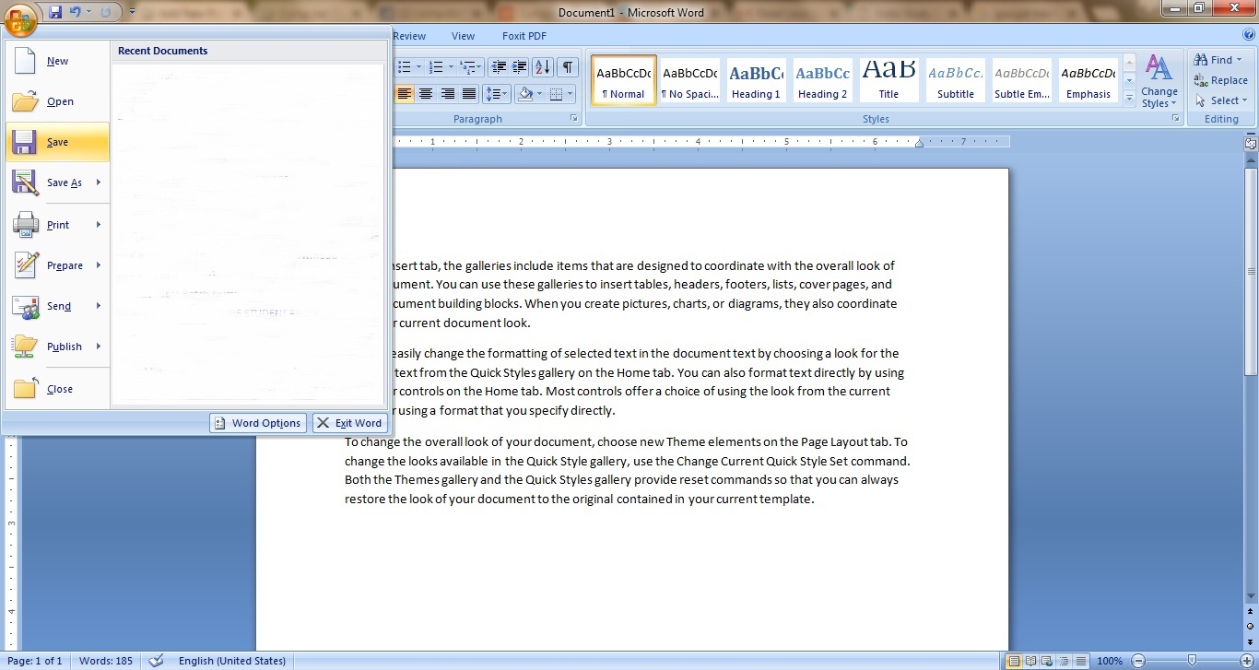The width and height of the screenshot is (1259, 670).
Task: Expand the Prepare submenu arrow
Action: 99,265
